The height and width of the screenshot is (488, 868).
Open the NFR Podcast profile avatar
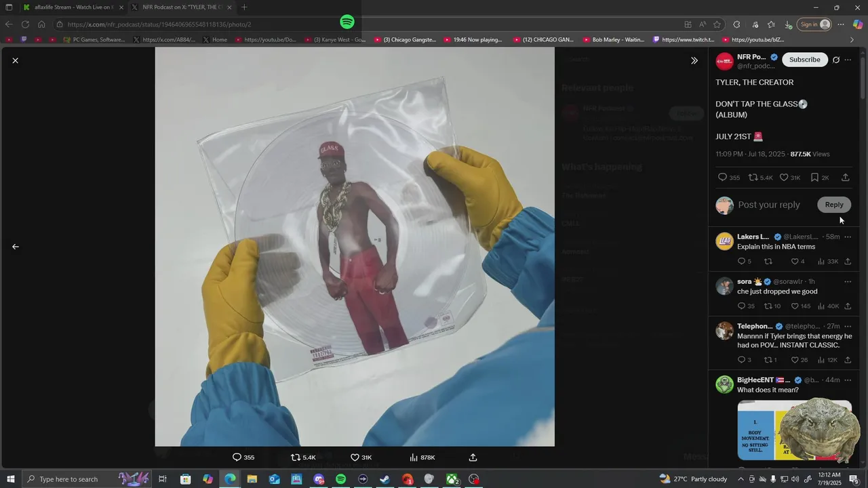tap(724, 61)
